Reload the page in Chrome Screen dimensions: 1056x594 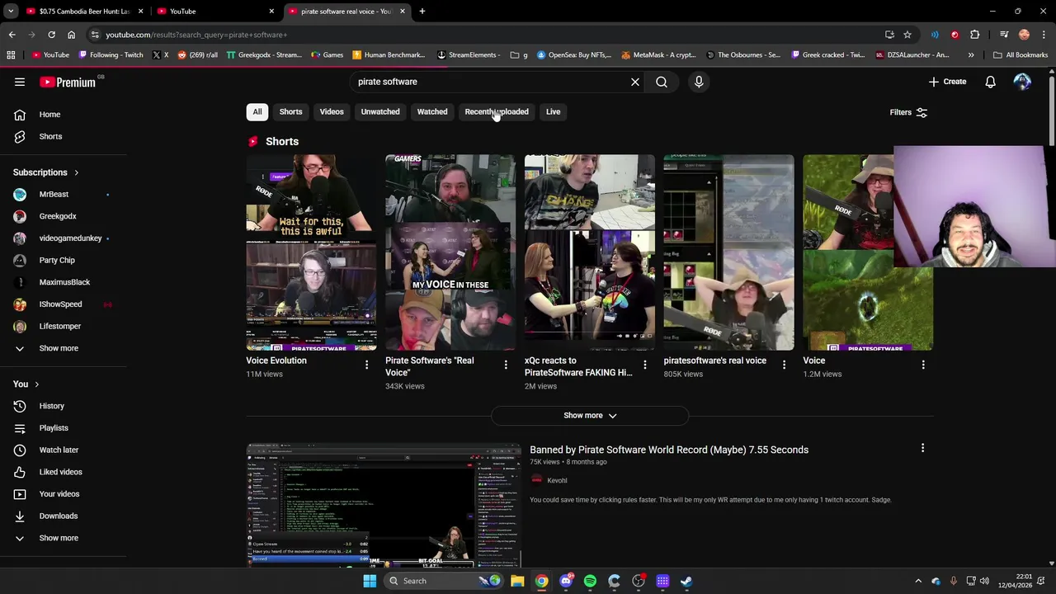[x=51, y=35]
